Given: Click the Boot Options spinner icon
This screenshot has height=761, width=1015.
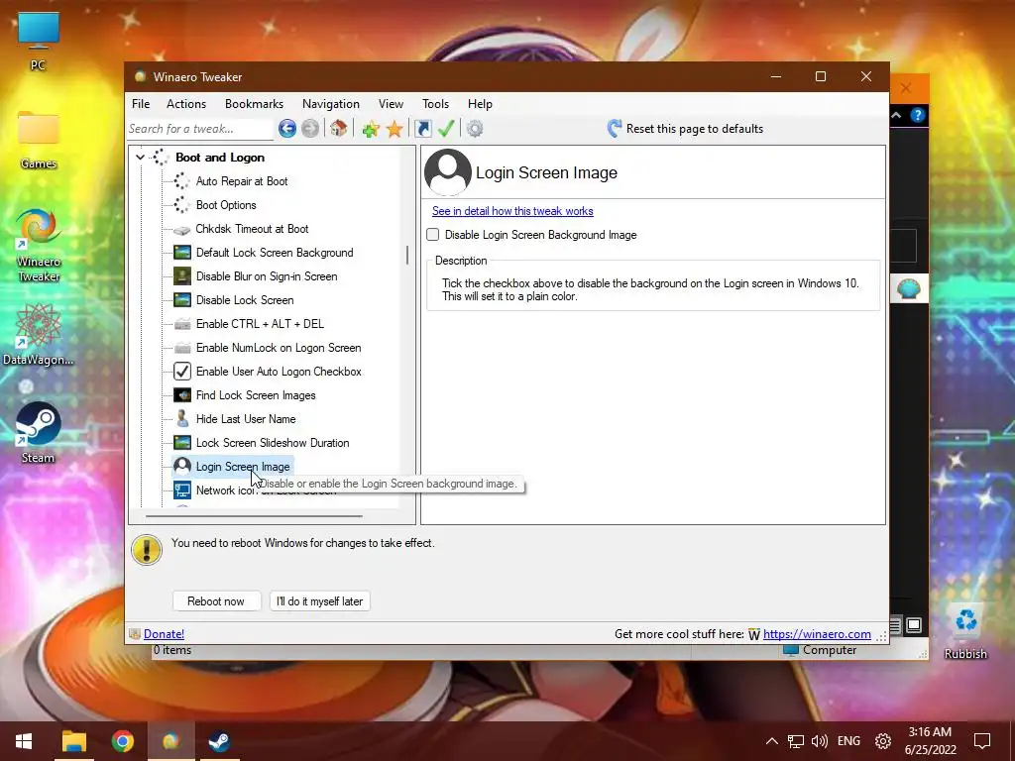Looking at the screenshot, I should pyautogui.click(x=182, y=205).
